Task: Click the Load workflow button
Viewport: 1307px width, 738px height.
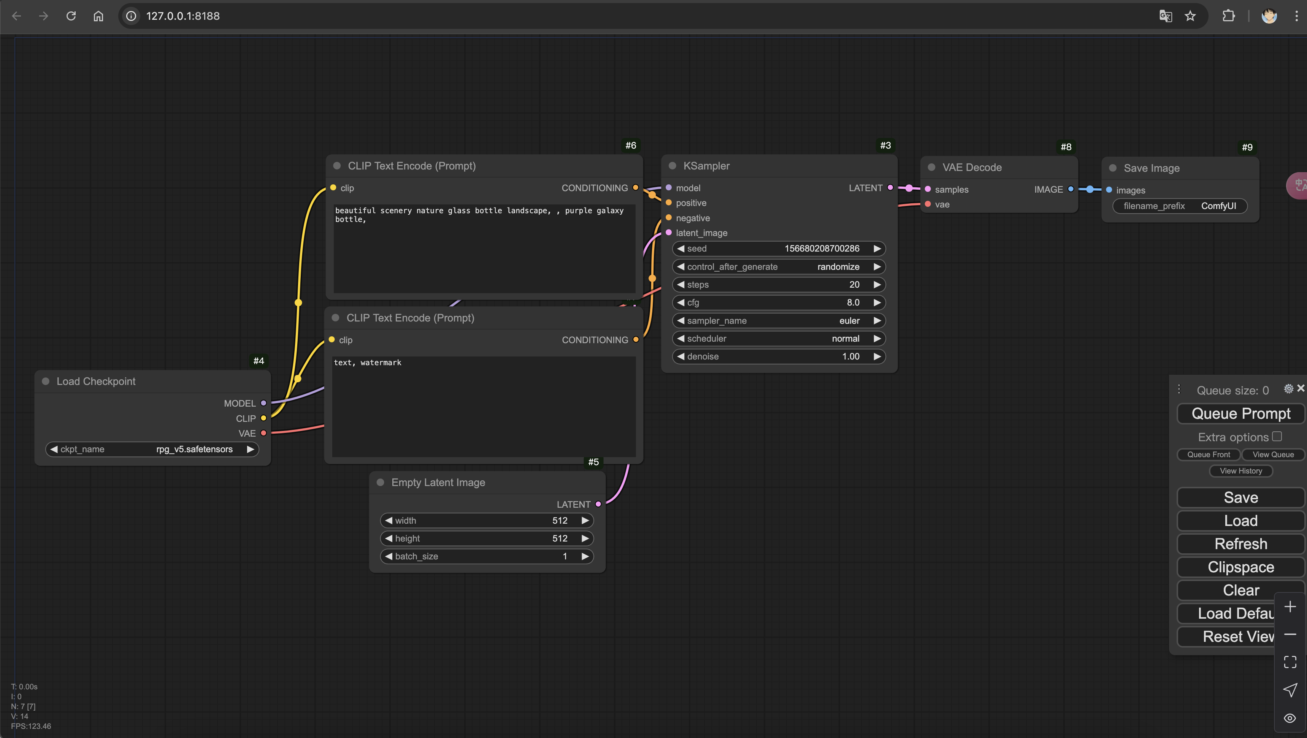Action: tap(1240, 521)
